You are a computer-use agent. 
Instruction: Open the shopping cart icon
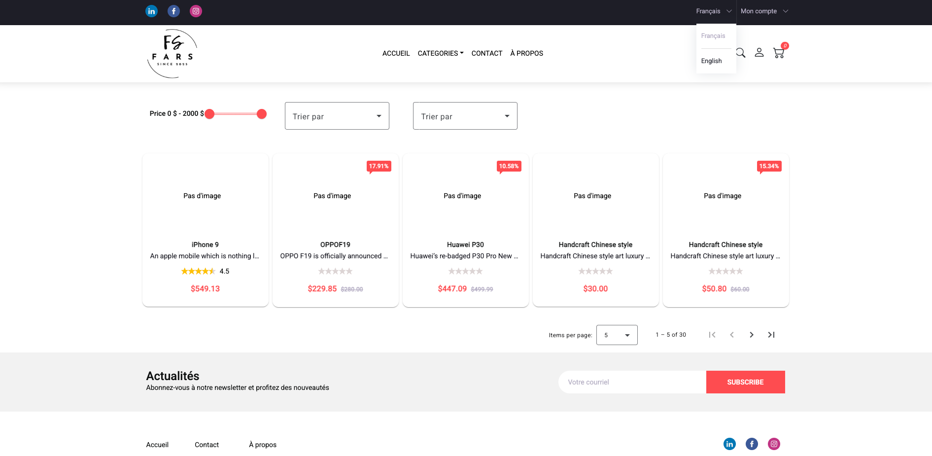pos(779,53)
